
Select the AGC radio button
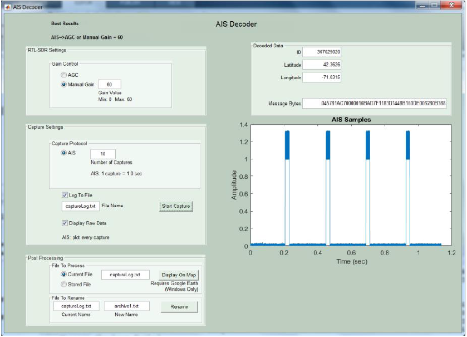pyautogui.click(x=64, y=75)
